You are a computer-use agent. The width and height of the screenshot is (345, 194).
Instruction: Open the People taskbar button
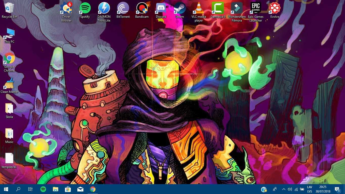tap(275, 189)
